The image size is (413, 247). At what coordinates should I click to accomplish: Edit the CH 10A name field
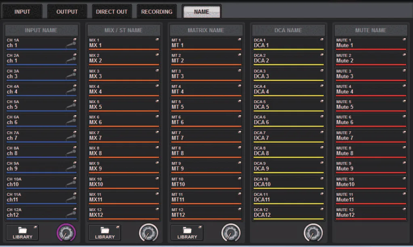41,183
